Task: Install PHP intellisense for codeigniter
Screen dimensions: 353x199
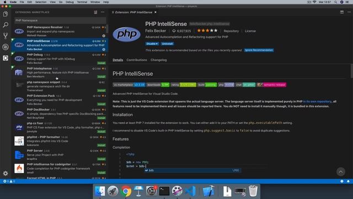Action: [x=101, y=173]
